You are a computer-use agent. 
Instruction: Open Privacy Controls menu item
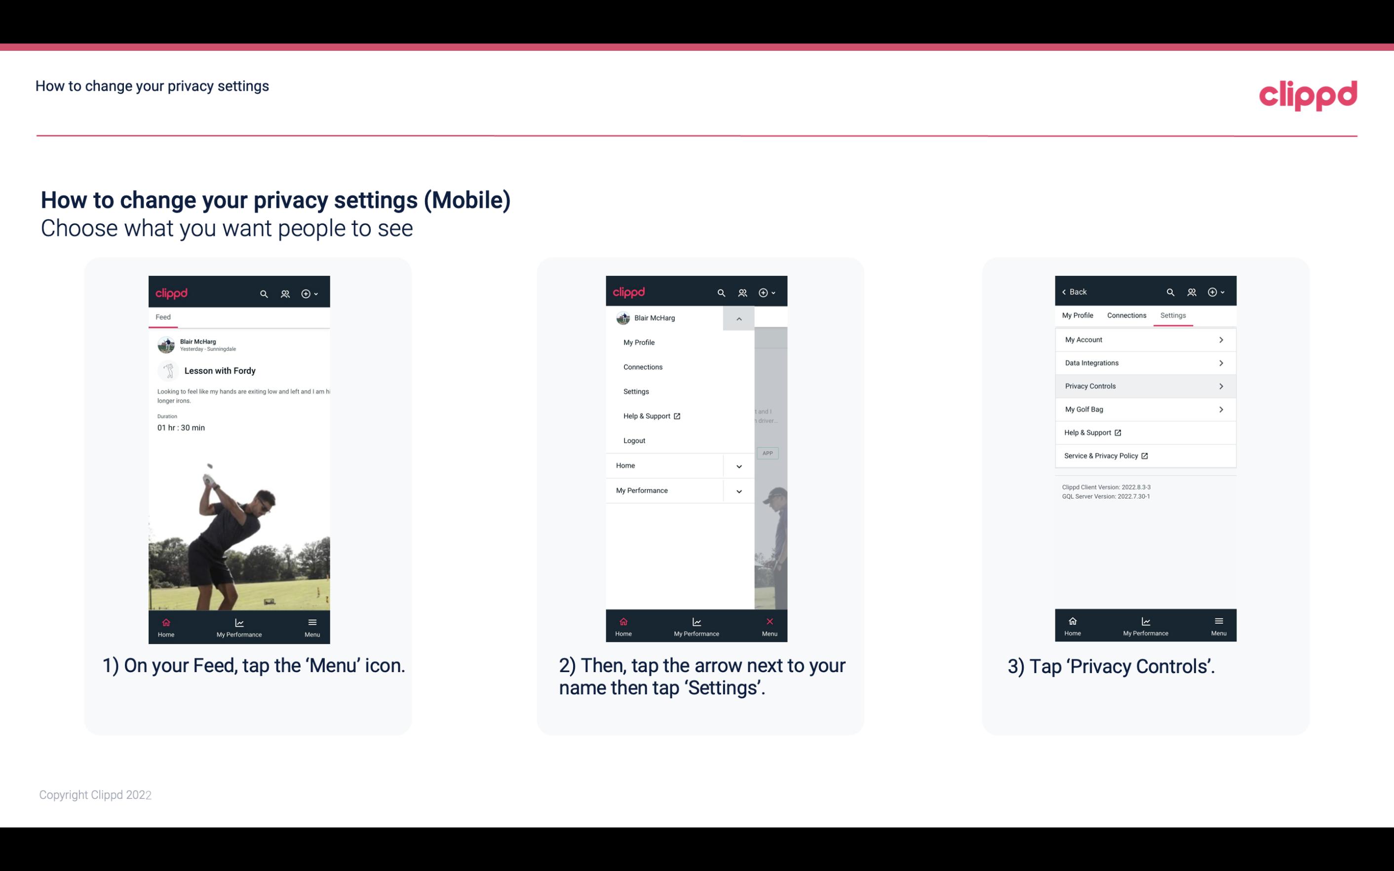point(1144,385)
